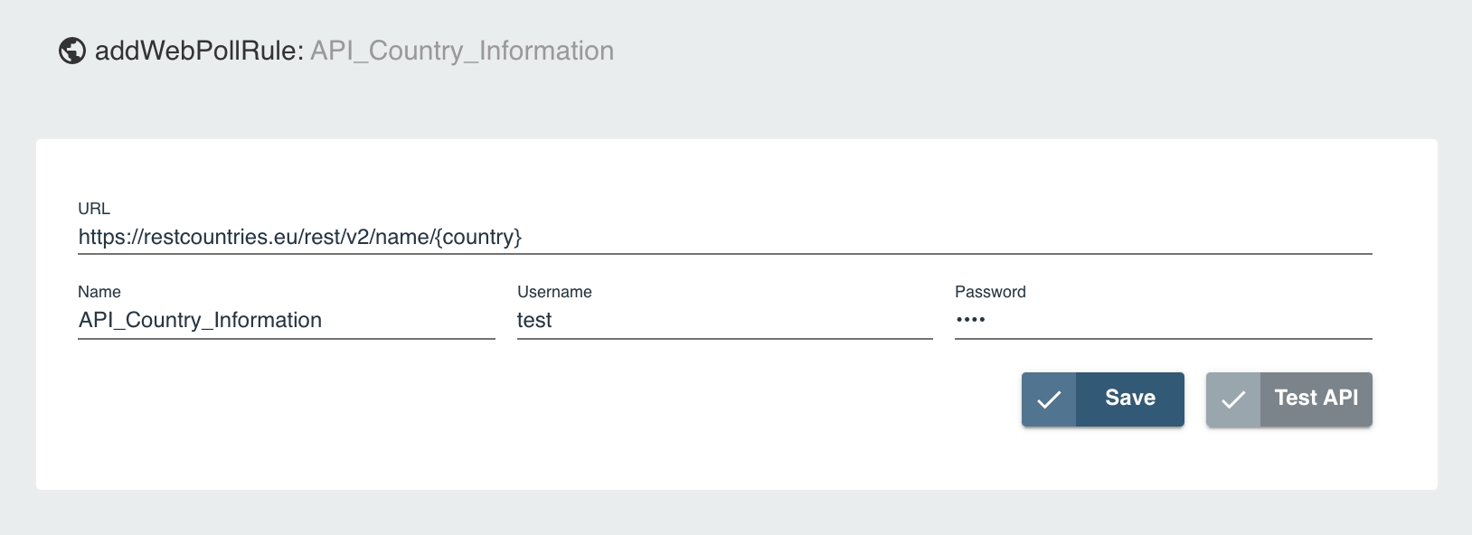The height and width of the screenshot is (535, 1472).
Task: Click the gray API_Country_Information header subtitle
Action: coord(462,52)
